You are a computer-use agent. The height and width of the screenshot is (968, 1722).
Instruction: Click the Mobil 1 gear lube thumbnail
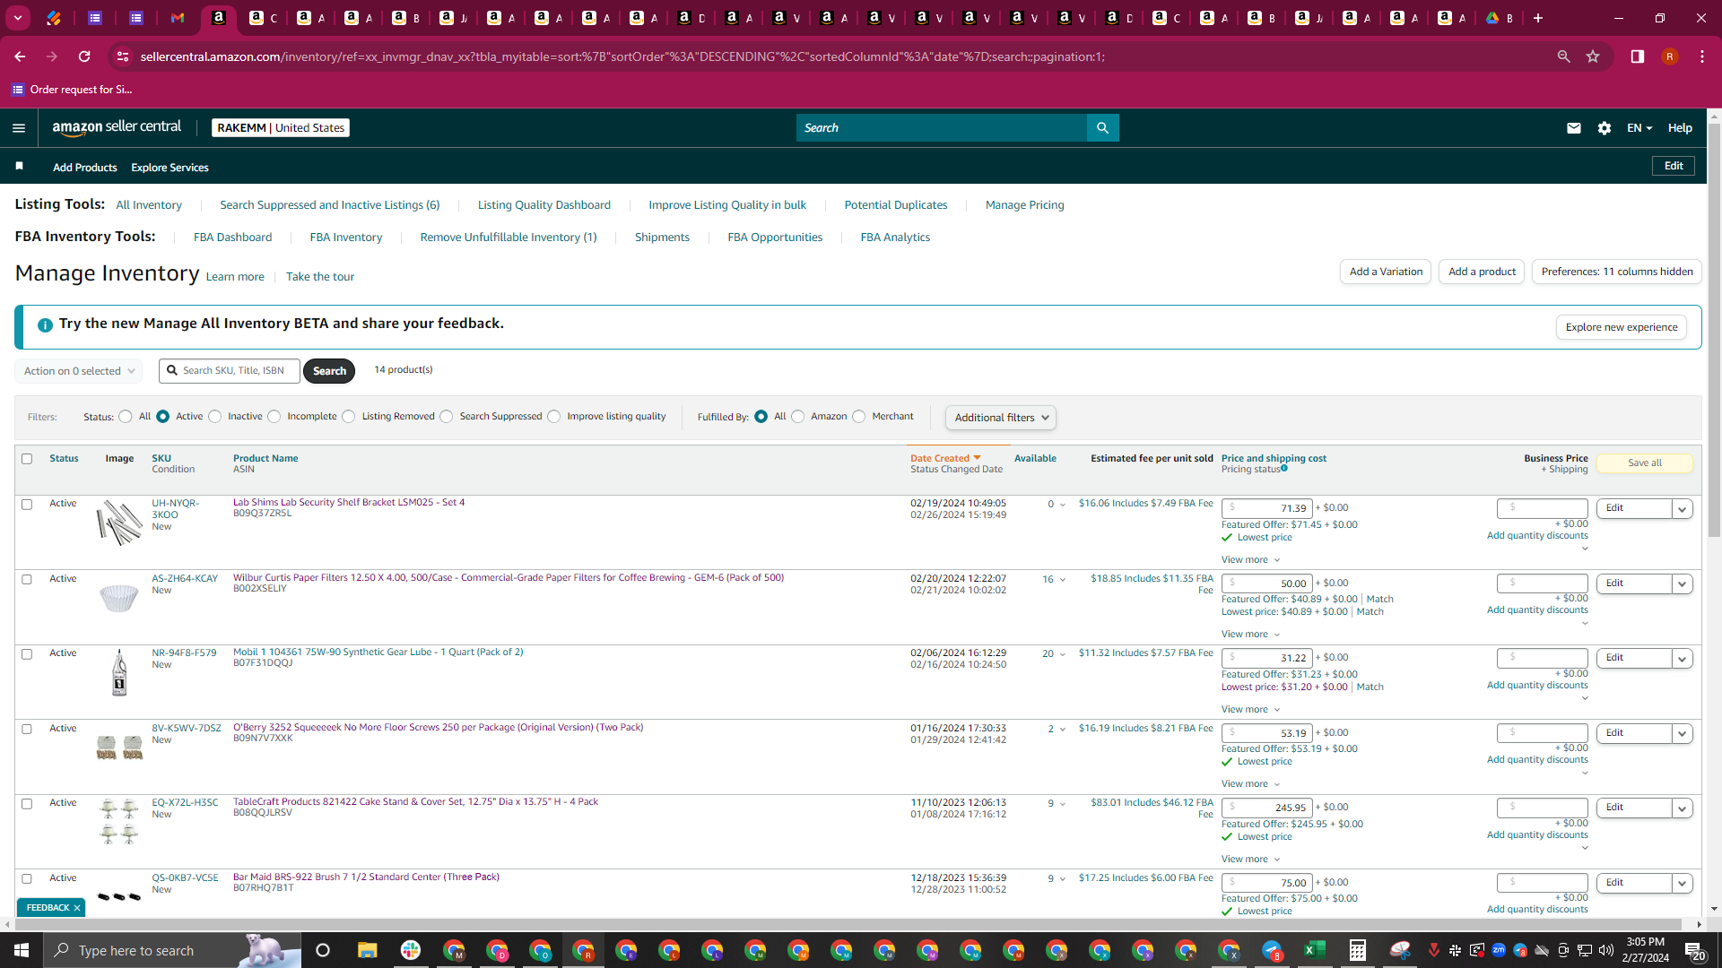click(x=119, y=673)
